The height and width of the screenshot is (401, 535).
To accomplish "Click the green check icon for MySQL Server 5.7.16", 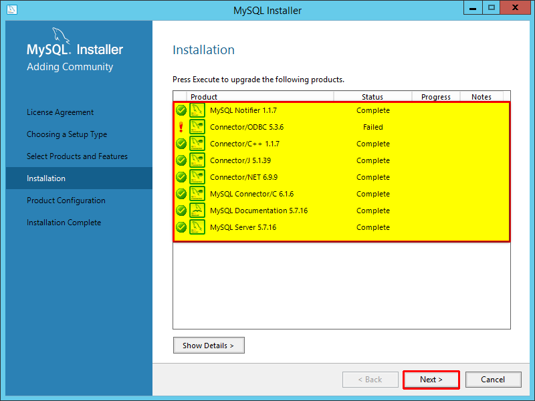I will (181, 227).
